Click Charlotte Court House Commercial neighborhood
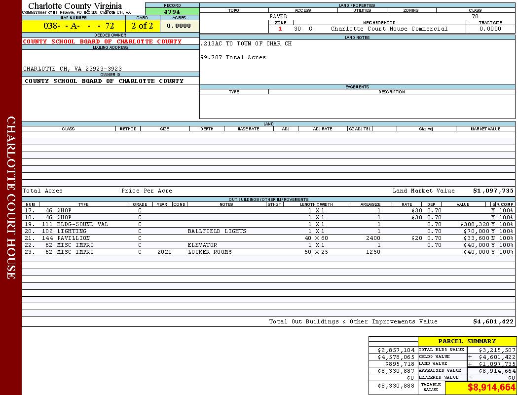The image size is (518, 395). click(x=389, y=29)
